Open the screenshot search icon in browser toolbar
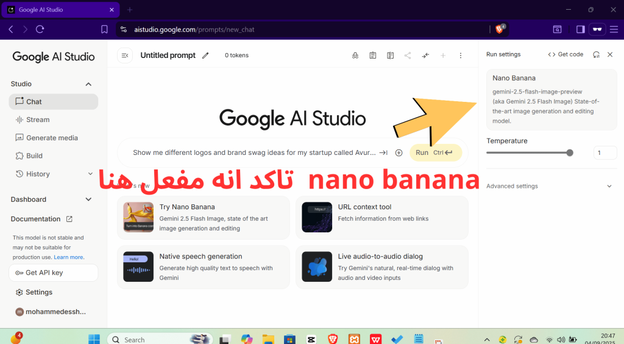 coord(557,29)
